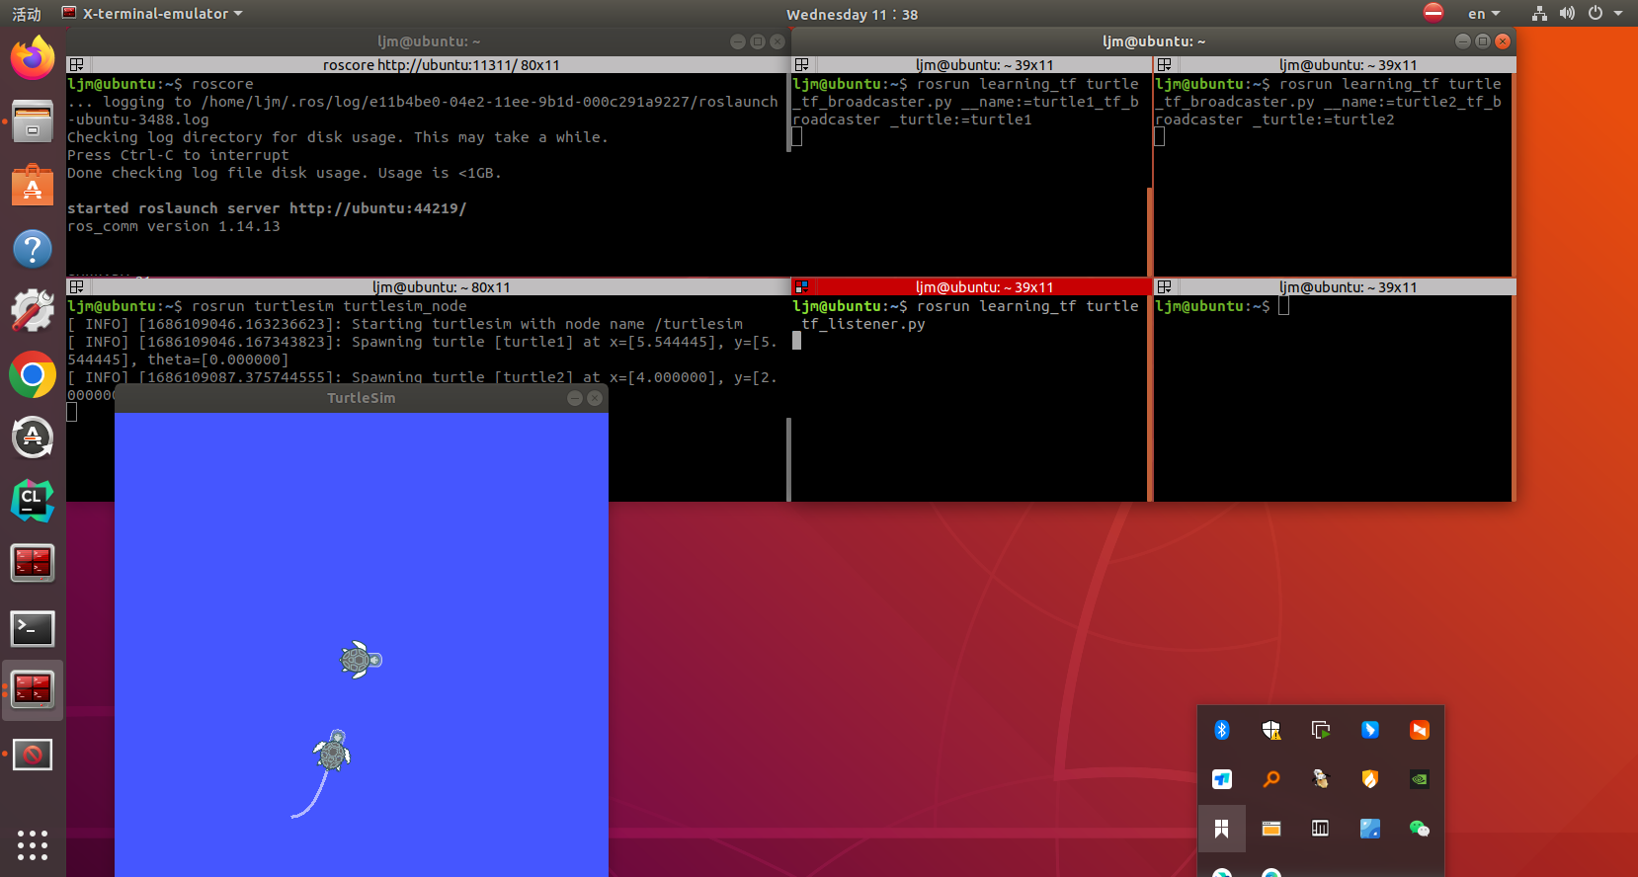Open the wrench-and-gear settings tool in dock

click(x=33, y=311)
